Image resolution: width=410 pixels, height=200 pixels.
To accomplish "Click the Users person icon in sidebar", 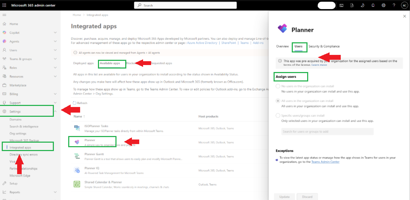I will (4, 50).
